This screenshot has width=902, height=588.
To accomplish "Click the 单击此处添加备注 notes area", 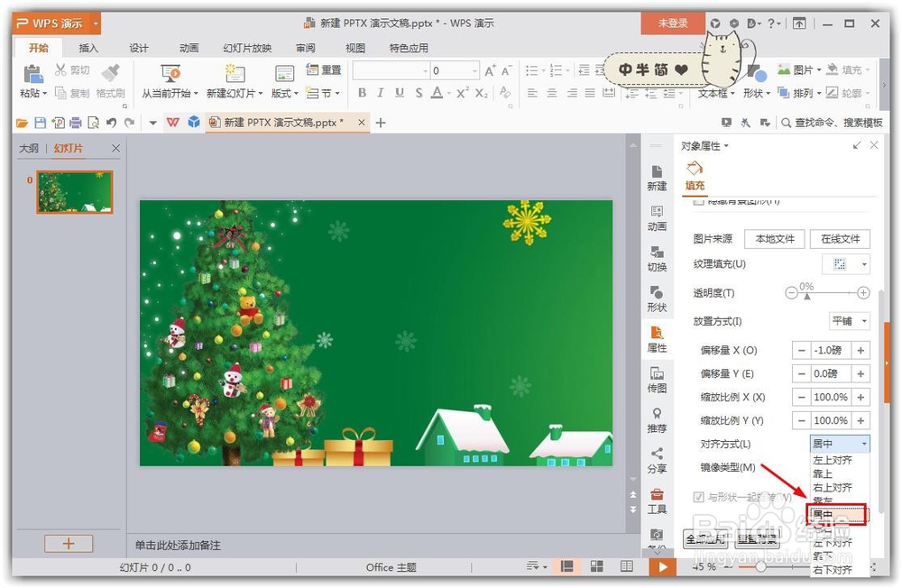I will 178,545.
